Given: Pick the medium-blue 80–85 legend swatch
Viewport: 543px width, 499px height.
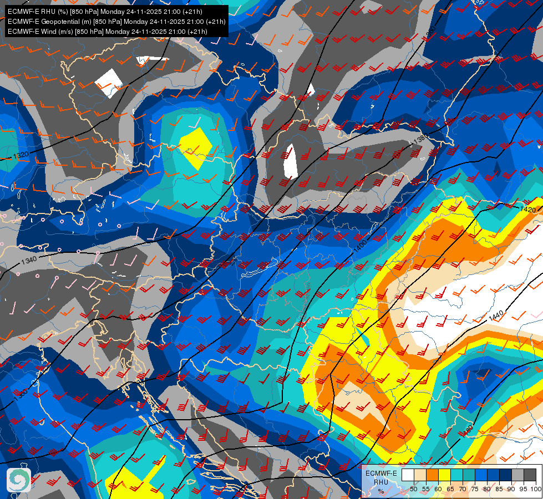Looking at the screenshot, I should click(493, 475).
